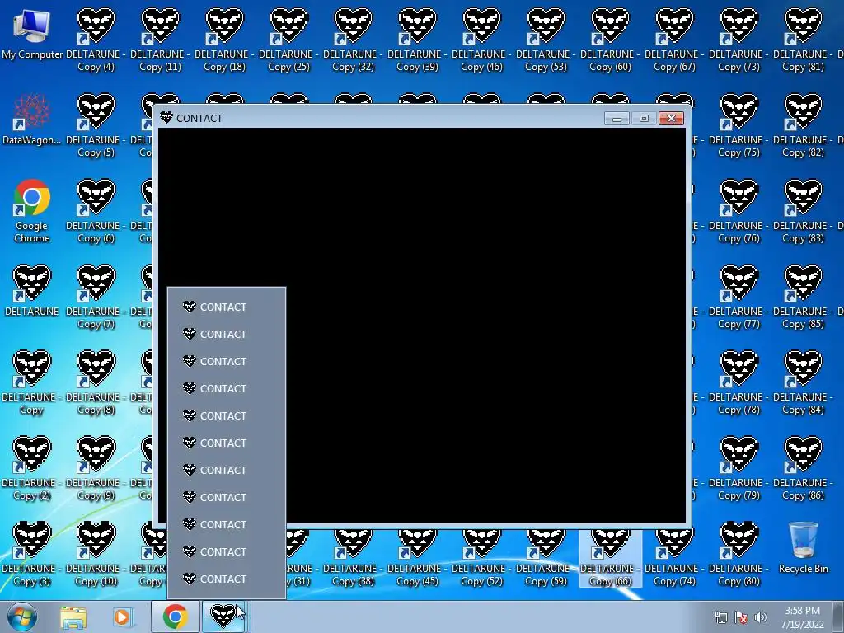This screenshot has height=633, width=844.
Task: Select DELTARUNE - Copy (2) icon
Action: (32, 468)
